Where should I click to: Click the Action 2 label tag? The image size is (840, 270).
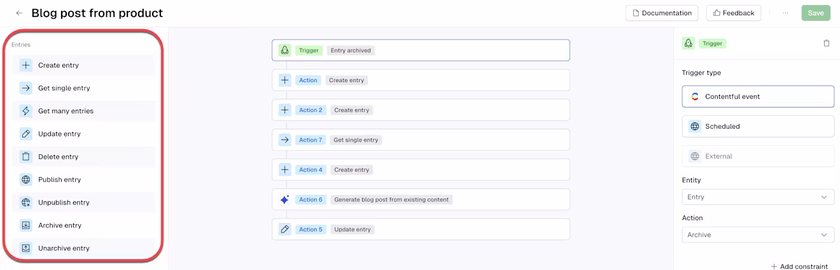[x=311, y=110]
